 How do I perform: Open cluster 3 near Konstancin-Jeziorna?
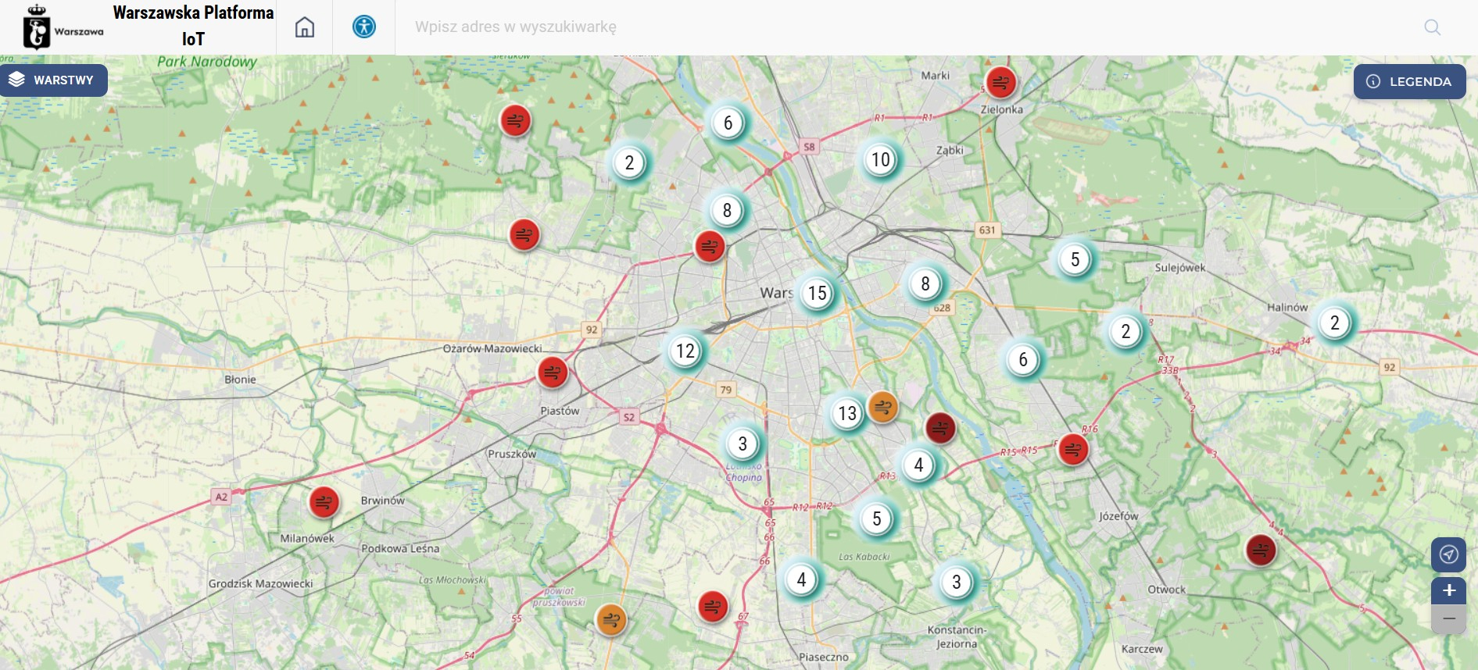pyautogui.click(x=956, y=583)
